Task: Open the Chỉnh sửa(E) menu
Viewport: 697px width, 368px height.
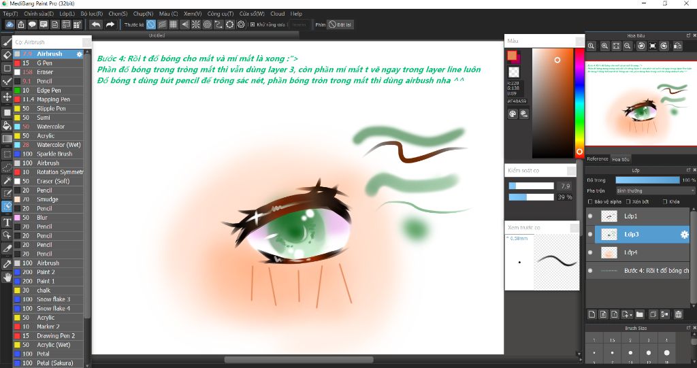Action: tap(39, 14)
